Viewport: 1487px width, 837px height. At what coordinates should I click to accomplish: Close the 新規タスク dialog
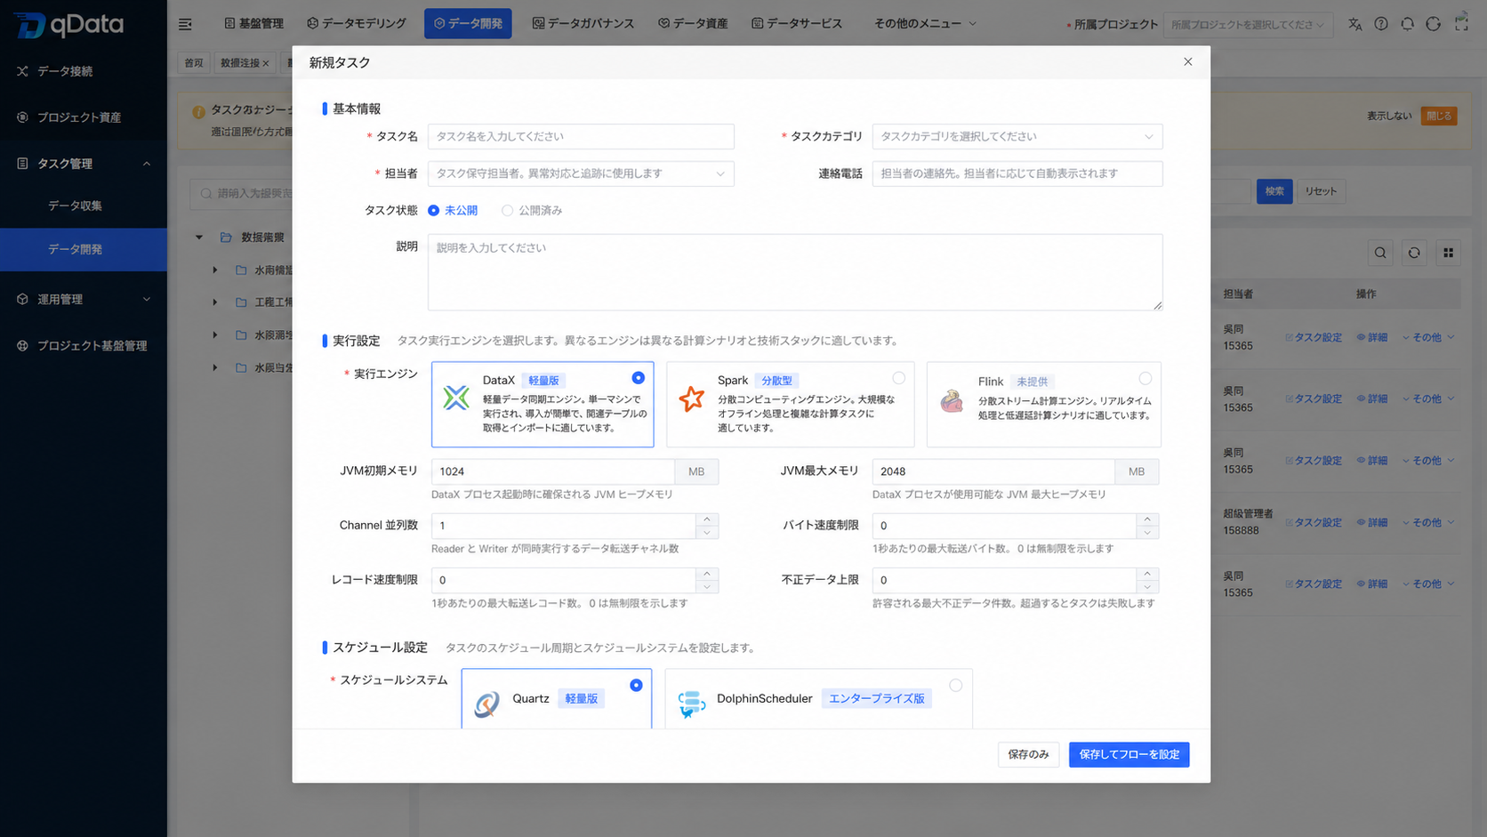[x=1188, y=61]
